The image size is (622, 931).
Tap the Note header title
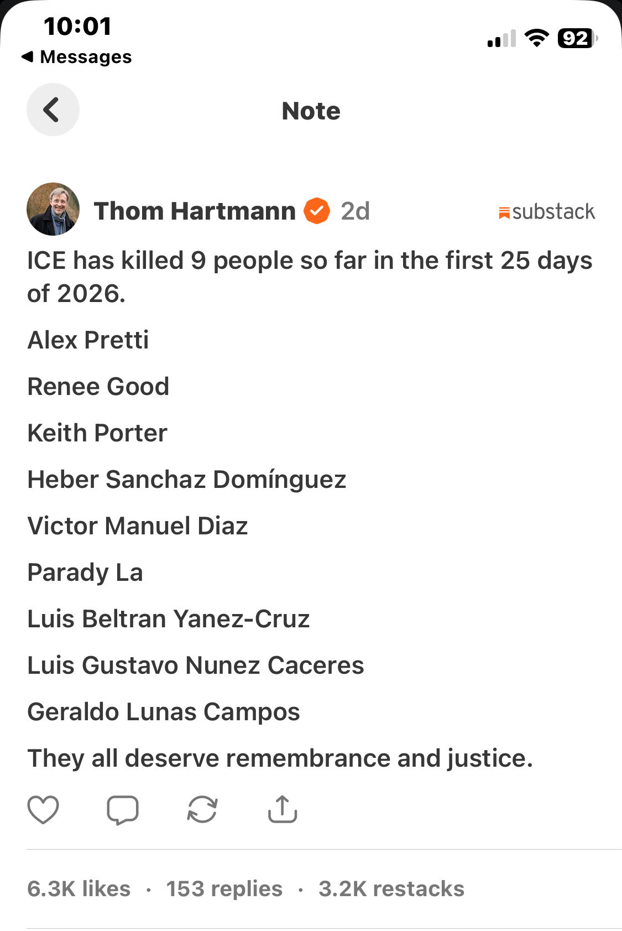[311, 111]
